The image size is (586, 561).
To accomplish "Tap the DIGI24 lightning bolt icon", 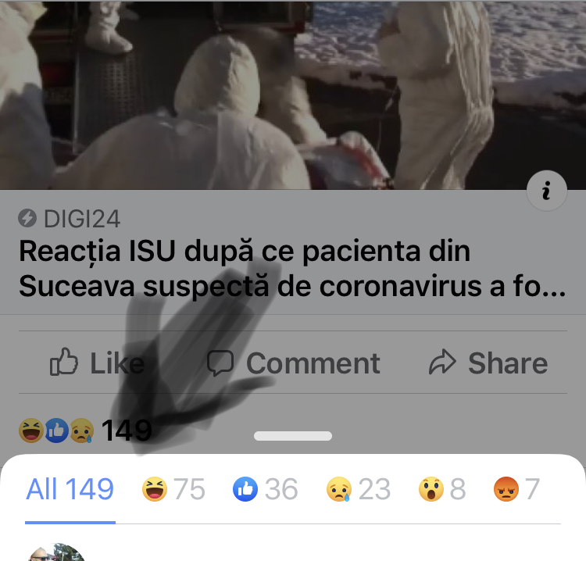I will (27, 218).
